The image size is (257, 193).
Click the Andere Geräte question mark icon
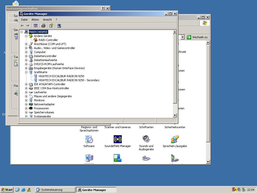(x=31, y=36)
